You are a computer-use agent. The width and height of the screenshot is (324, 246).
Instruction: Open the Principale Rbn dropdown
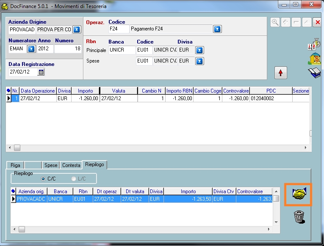199,50
